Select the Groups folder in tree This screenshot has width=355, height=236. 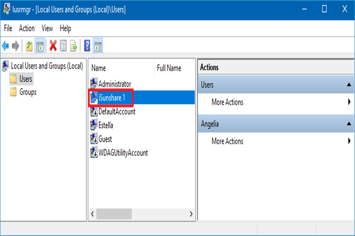[x=28, y=92]
